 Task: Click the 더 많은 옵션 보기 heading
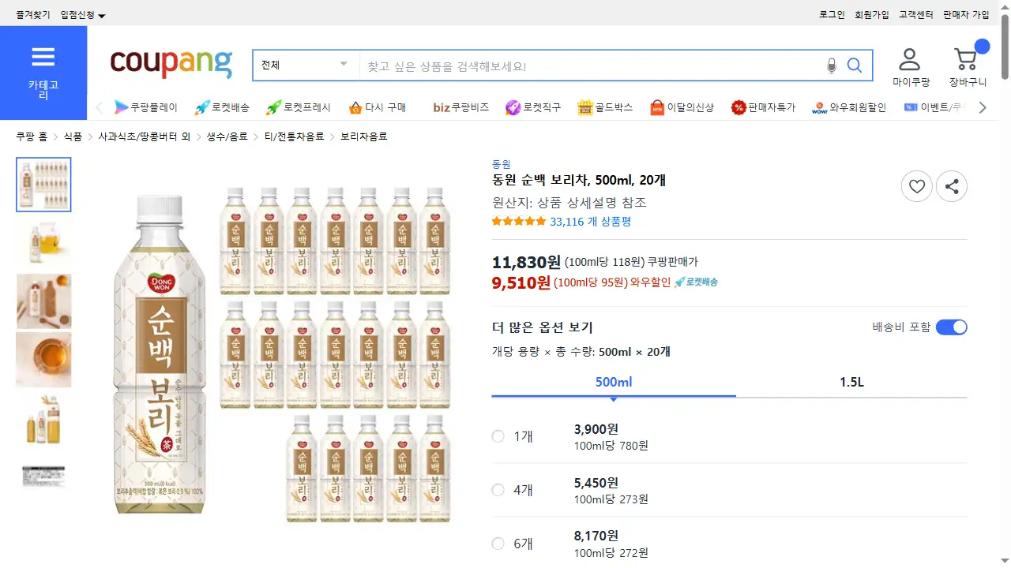[x=542, y=327]
